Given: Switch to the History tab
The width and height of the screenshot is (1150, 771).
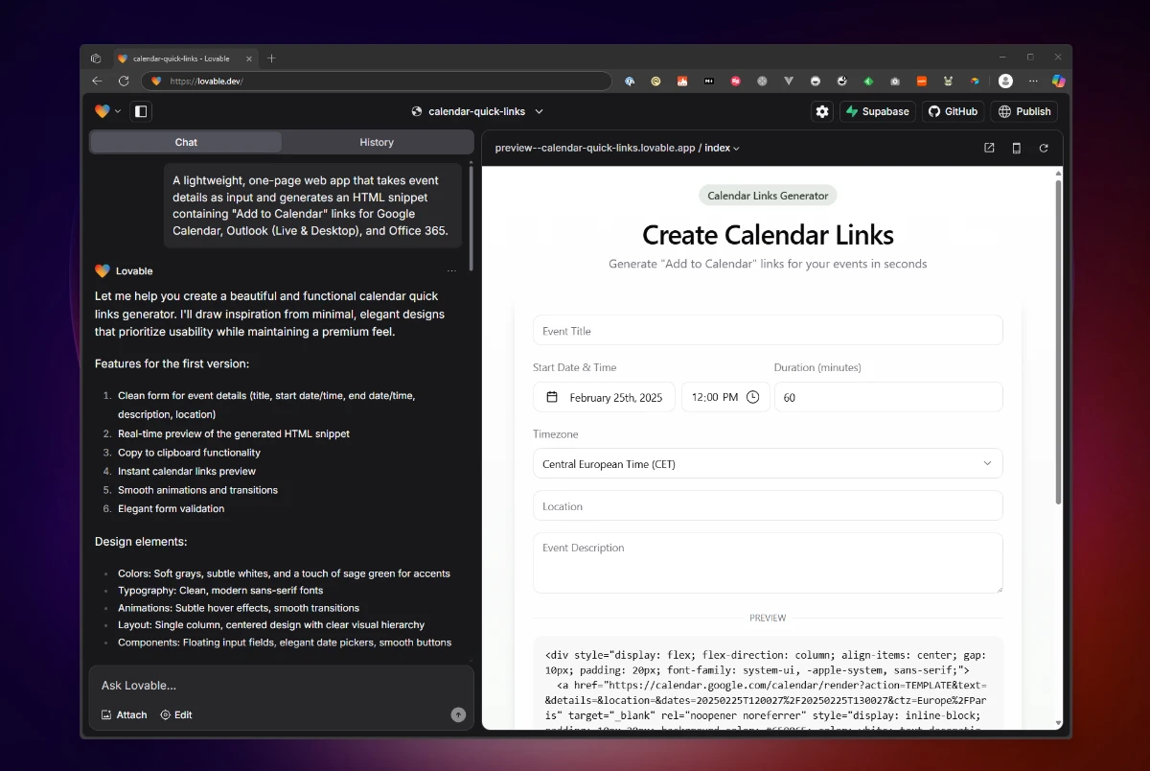Looking at the screenshot, I should [x=377, y=142].
